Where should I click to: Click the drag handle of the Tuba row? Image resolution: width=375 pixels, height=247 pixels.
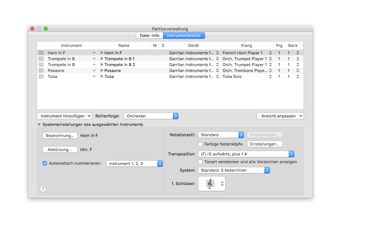point(41,76)
